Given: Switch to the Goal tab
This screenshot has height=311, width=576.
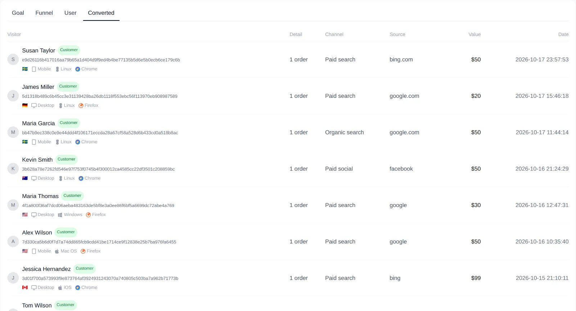Looking at the screenshot, I should (18, 13).
